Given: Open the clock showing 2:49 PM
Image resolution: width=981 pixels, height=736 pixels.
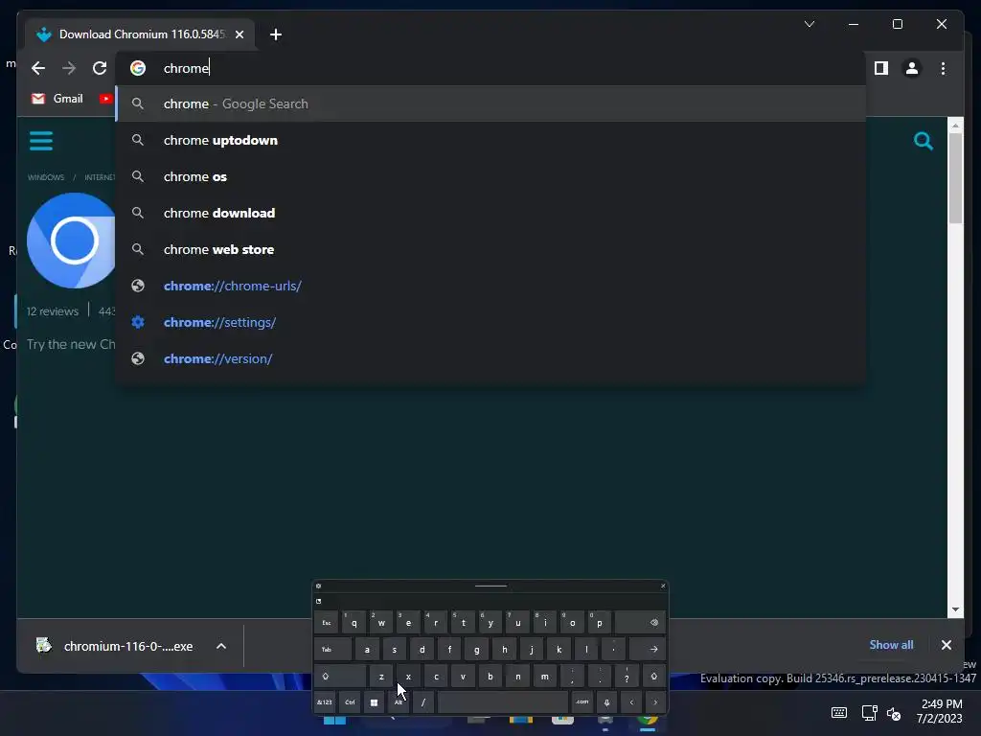Looking at the screenshot, I should (x=939, y=711).
